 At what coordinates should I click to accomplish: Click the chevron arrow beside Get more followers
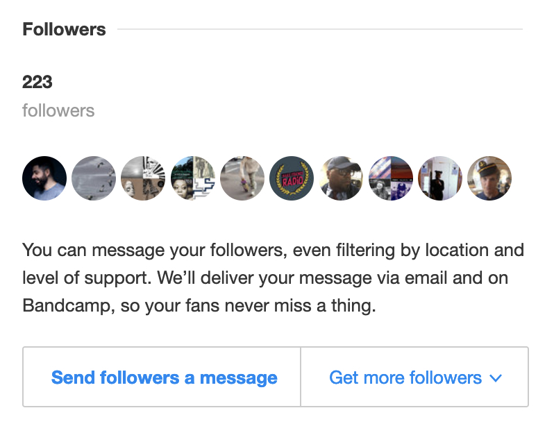point(496,378)
